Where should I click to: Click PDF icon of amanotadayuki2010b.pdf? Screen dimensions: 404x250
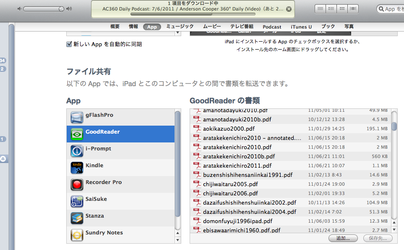tap(197, 119)
